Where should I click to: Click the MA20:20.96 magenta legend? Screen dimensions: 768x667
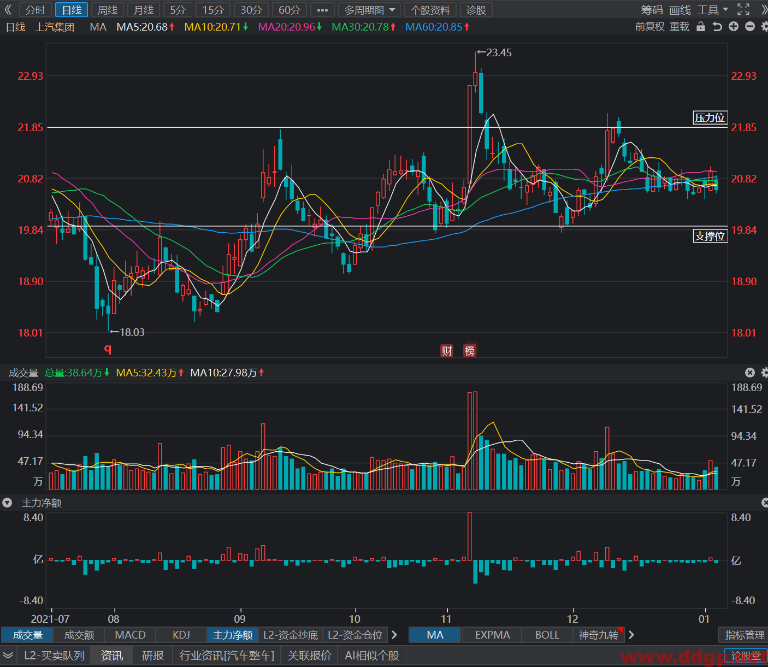[x=290, y=27]
